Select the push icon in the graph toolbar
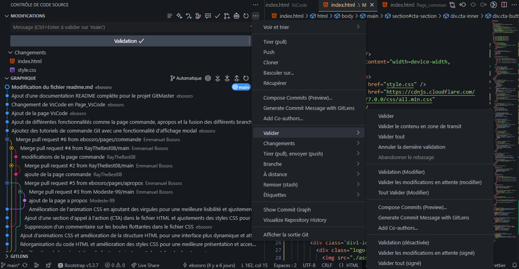The height and width of the screenshot is (269, 519). click(x=236, y=78)
